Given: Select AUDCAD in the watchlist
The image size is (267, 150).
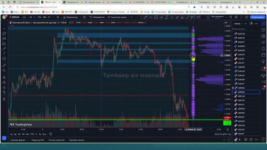Looking at the screenshot, I should [246, 34].
